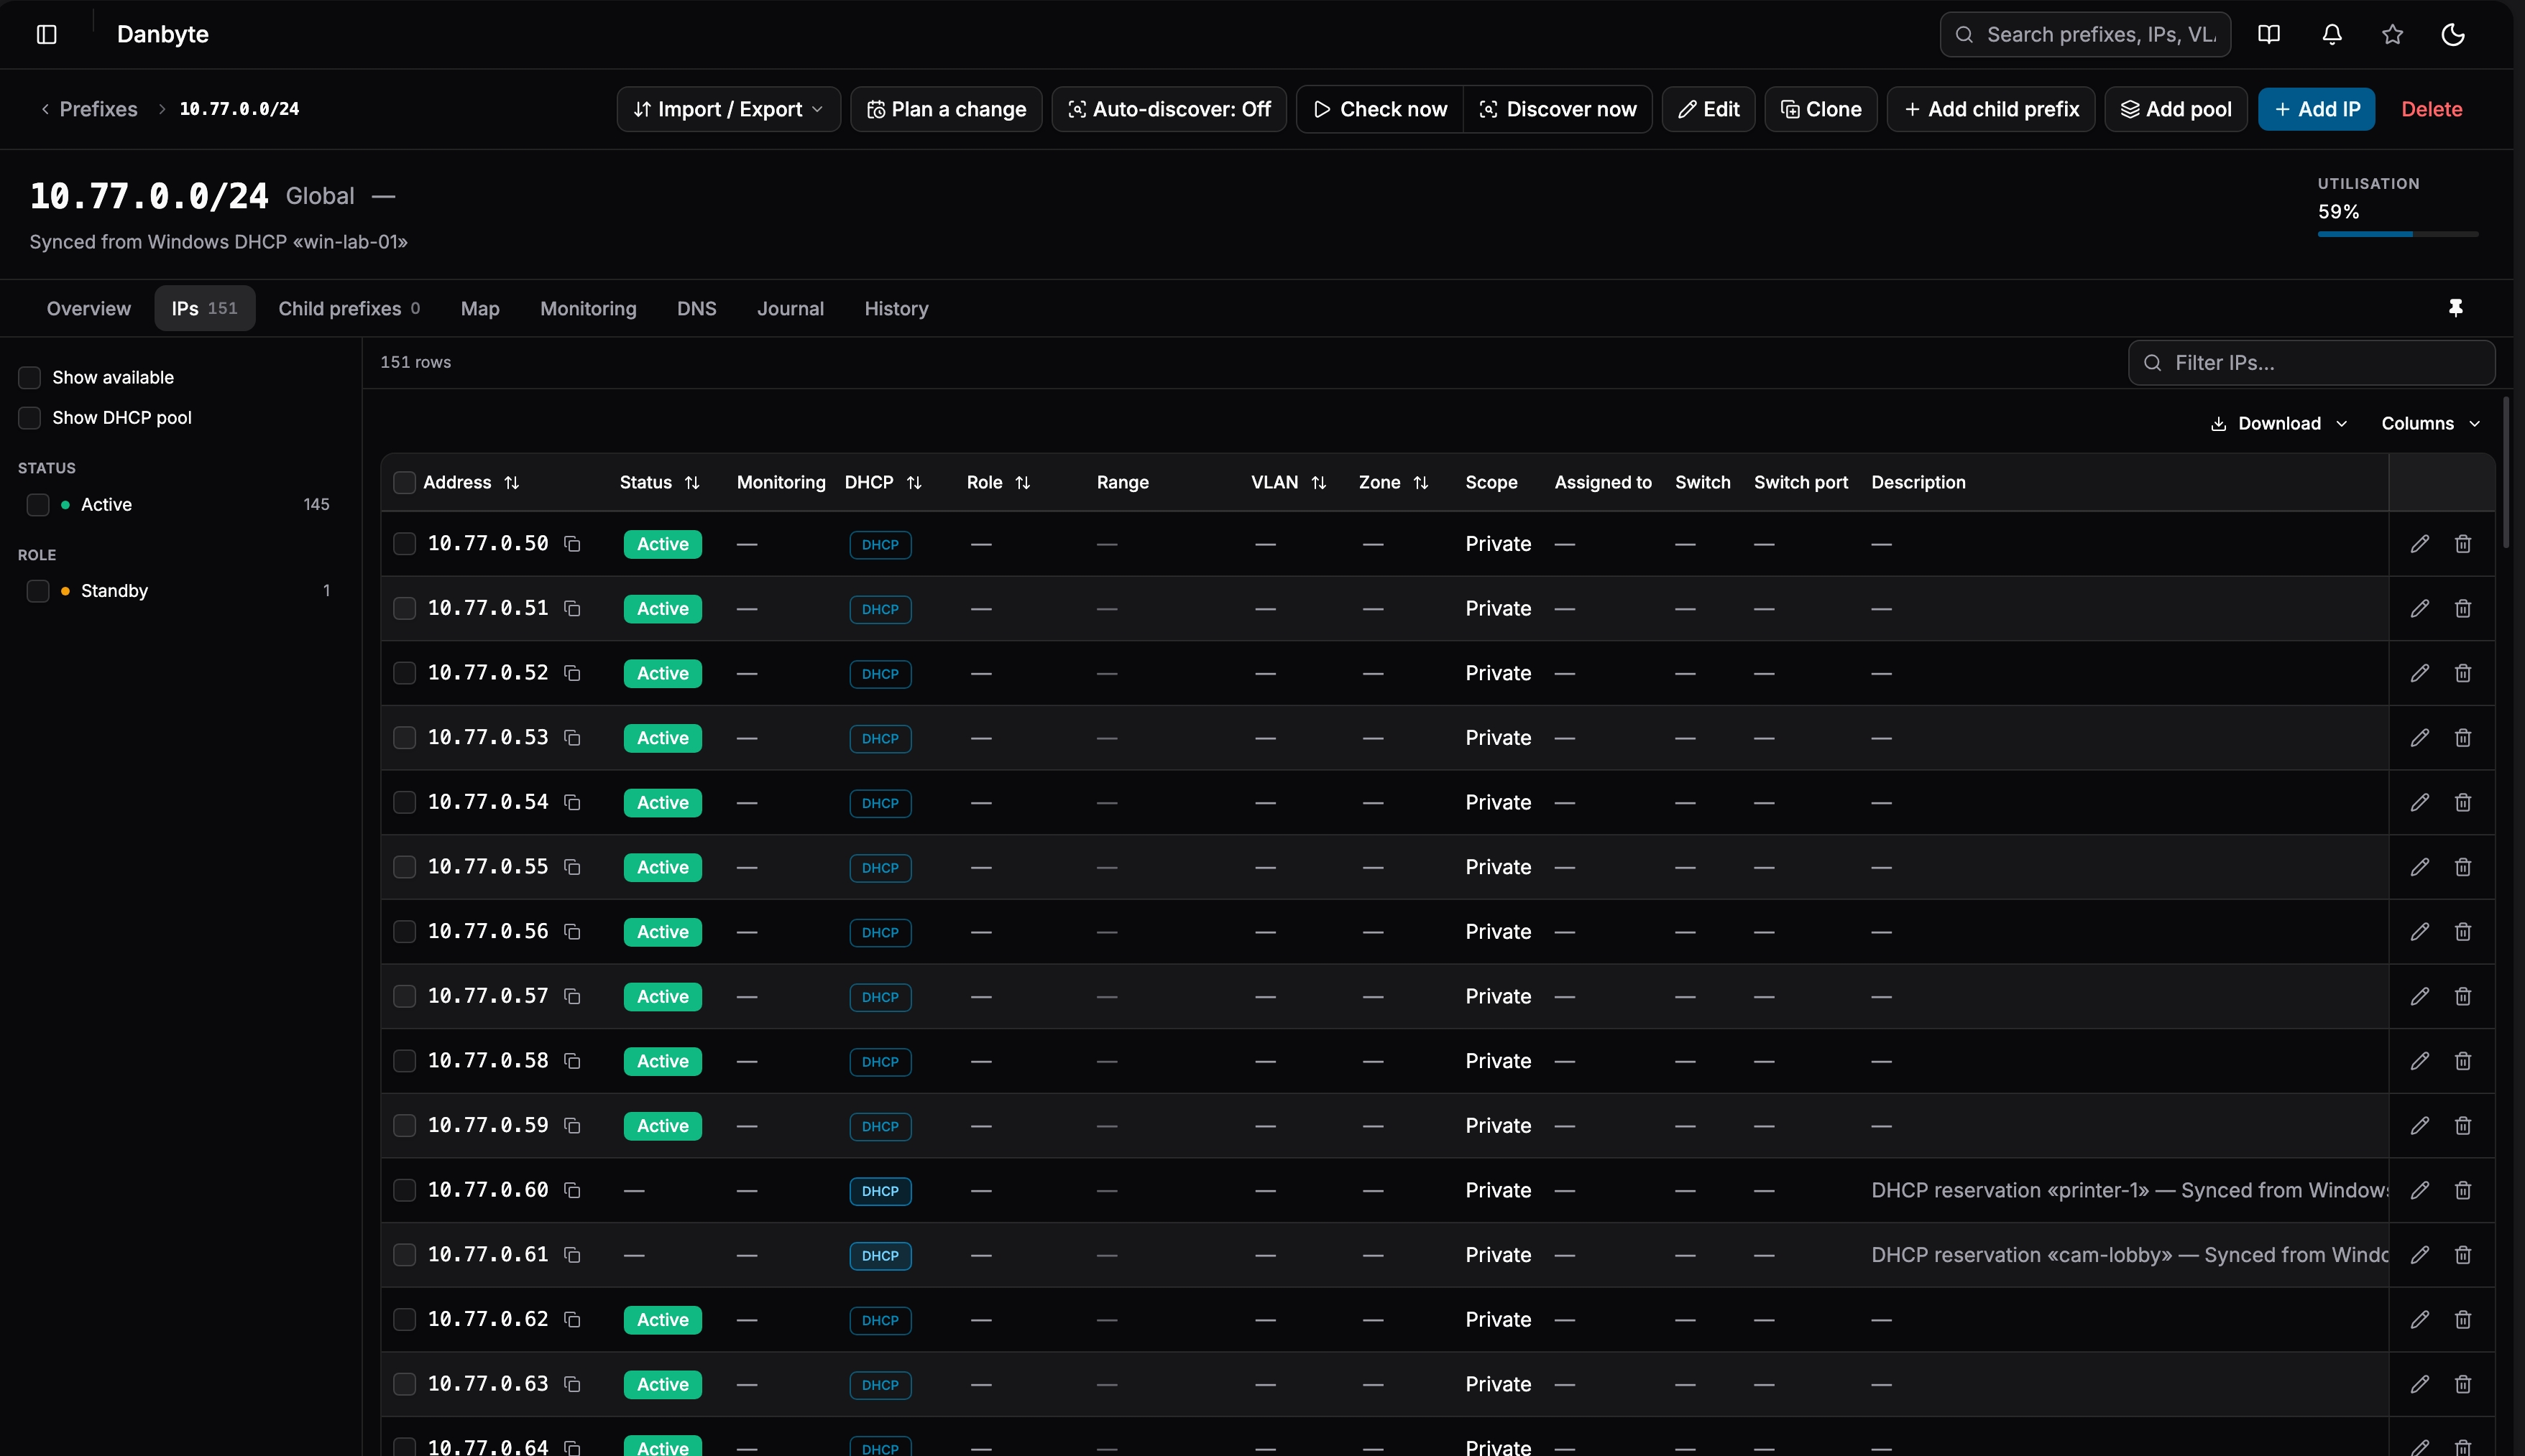Select row checkbox for 10.77.0.51

point(404,609)
